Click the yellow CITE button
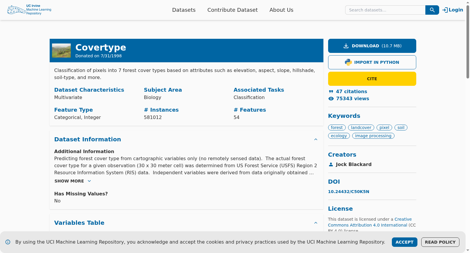The height and width of the screenshot is (253, 470). click(372, 79)
